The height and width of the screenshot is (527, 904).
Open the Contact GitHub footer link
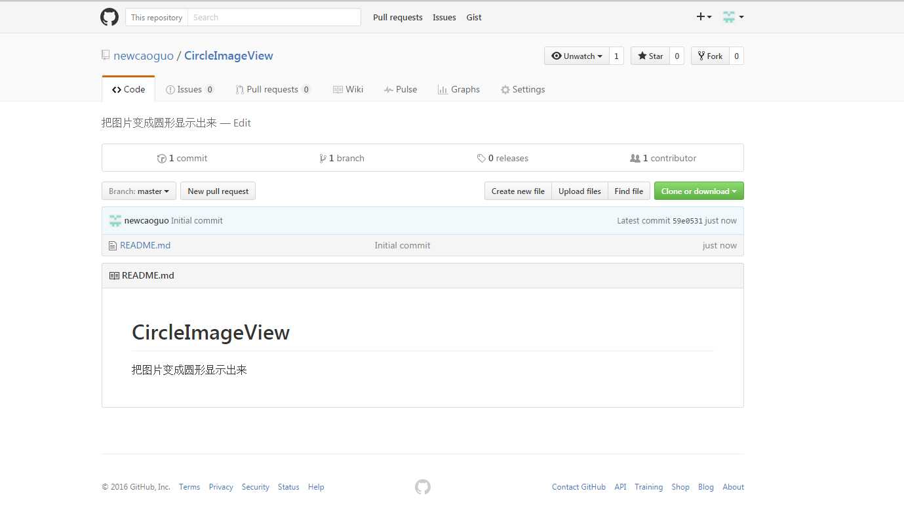click(x=579, y=487)
